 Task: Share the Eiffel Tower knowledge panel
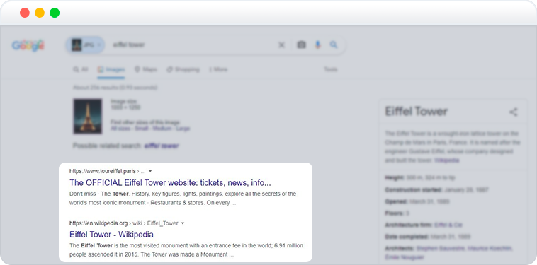coord(513,112)
